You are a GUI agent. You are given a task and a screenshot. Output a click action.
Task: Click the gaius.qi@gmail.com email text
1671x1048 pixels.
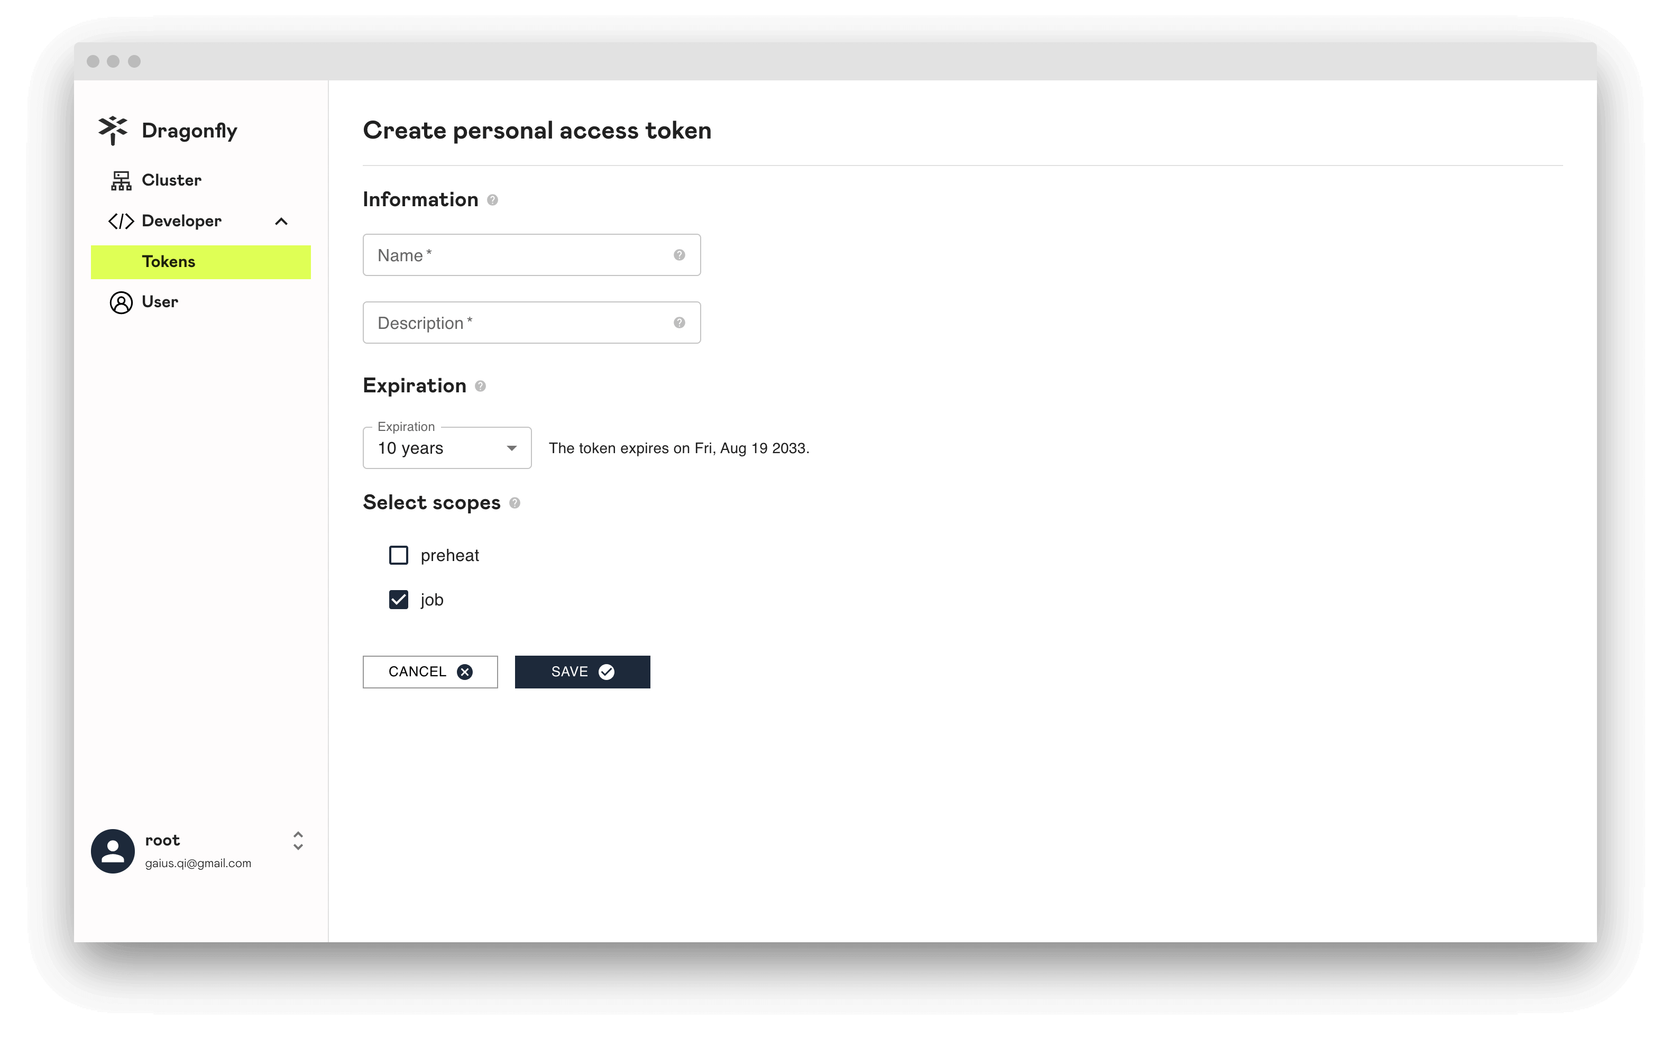click(198, 863)
